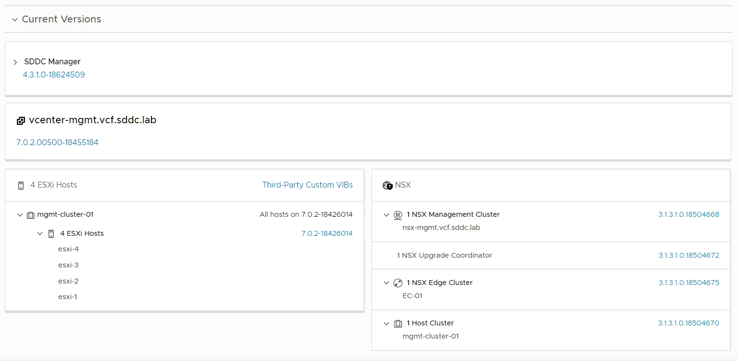Select host esxi-3 in the tree
This screenshot has width=738, height=361.
coord(68,266)
